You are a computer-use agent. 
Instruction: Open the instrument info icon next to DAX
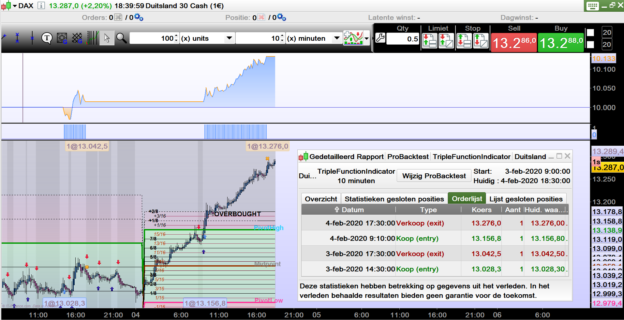41,6
